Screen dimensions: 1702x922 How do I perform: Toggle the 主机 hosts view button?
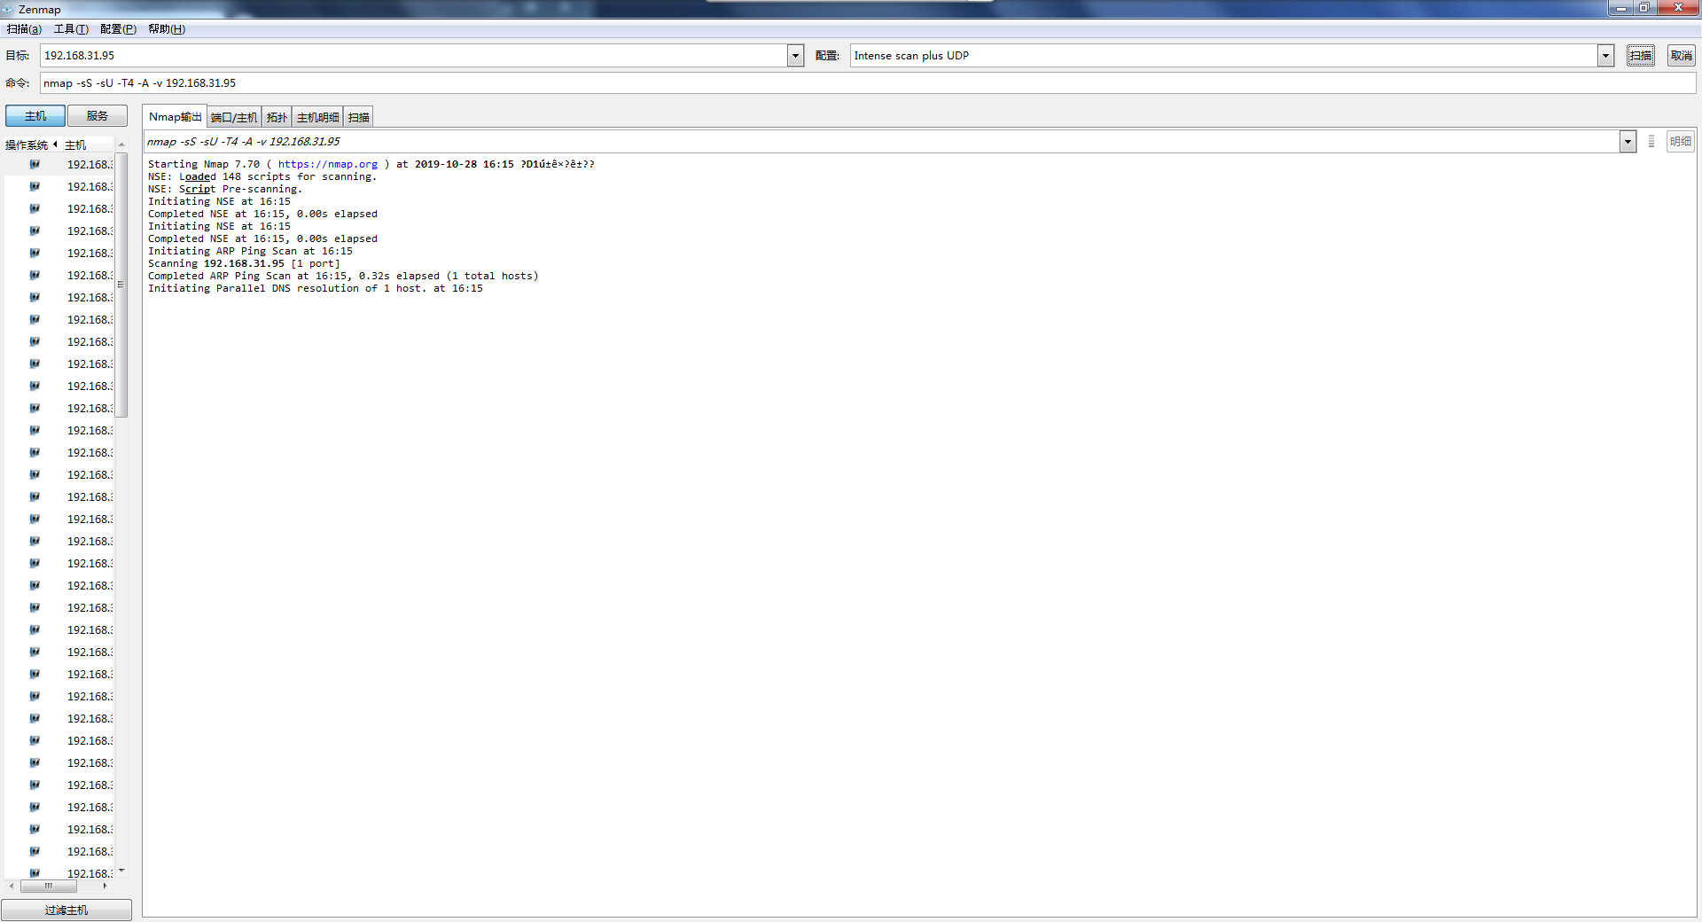[35, 116]
